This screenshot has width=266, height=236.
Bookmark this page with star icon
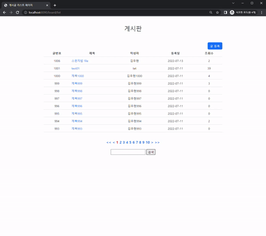[217, 12]
